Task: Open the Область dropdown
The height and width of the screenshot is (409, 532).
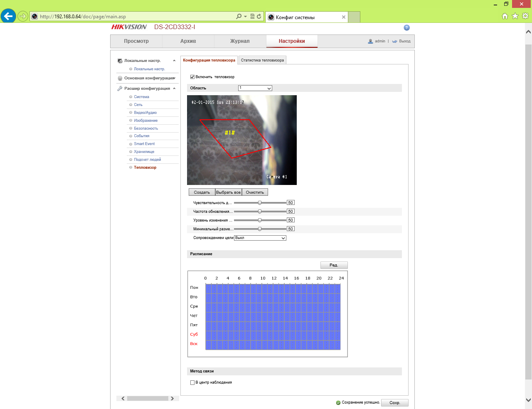Action: coord(255,88)
